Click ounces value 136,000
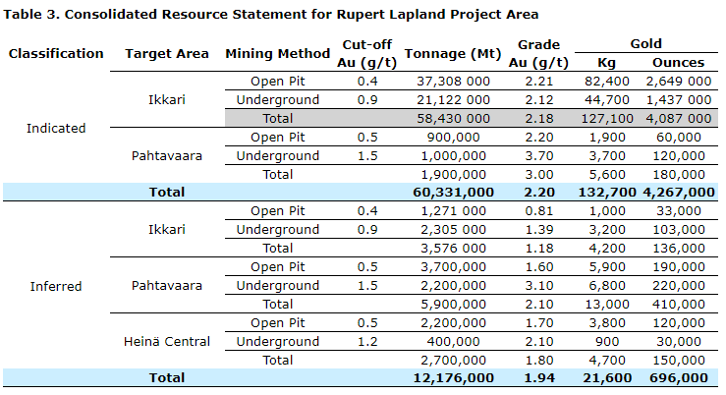This screenshot has width=726, height=395. point(678,249)
